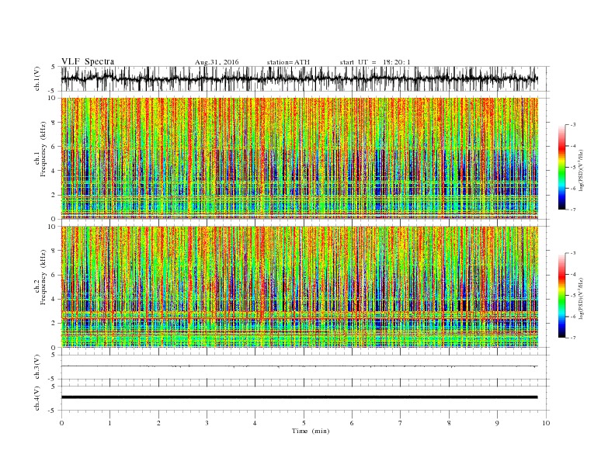Viewport: 615px width, 475px height.
Task: Click the "-7" label on the ch.2 color bar
Action: click(573, 338)
